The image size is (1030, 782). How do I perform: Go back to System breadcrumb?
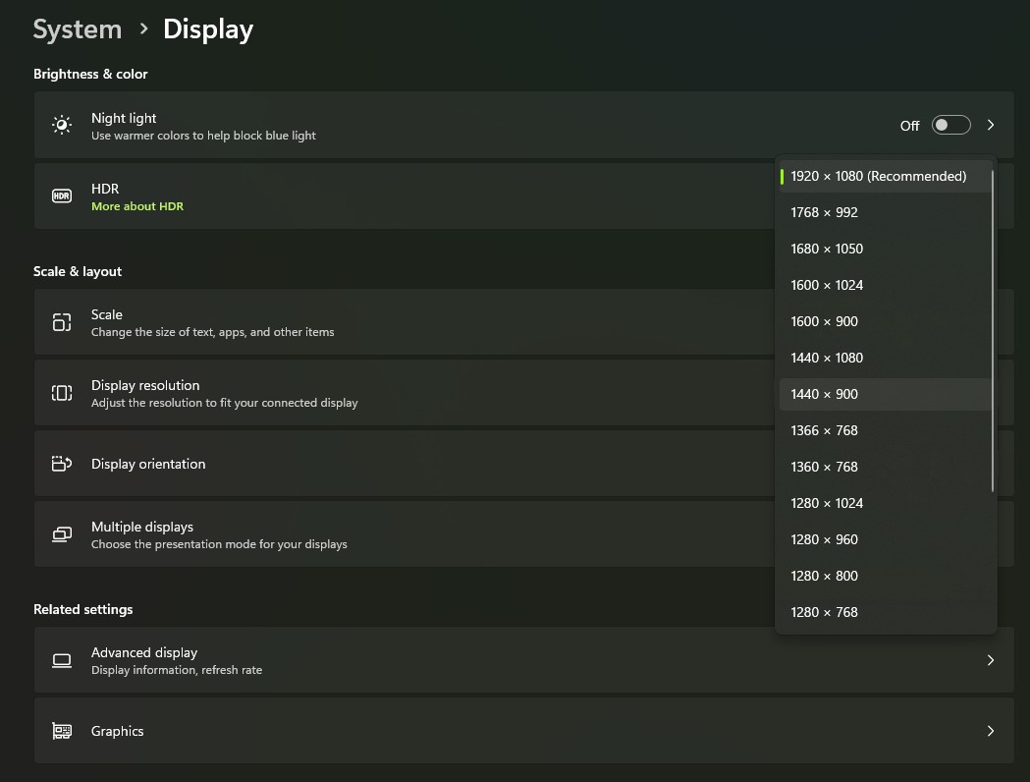[78, 29]
